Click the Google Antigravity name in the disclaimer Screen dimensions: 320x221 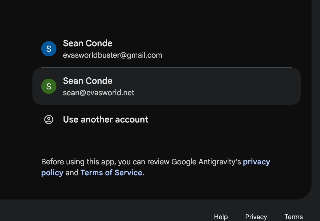pyautogui.click(x=206, y=162)
